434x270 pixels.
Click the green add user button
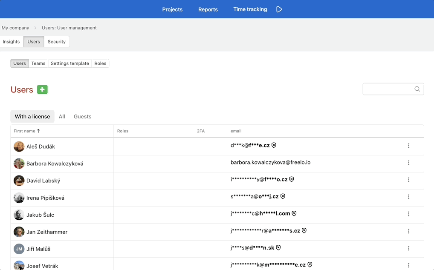42,89
